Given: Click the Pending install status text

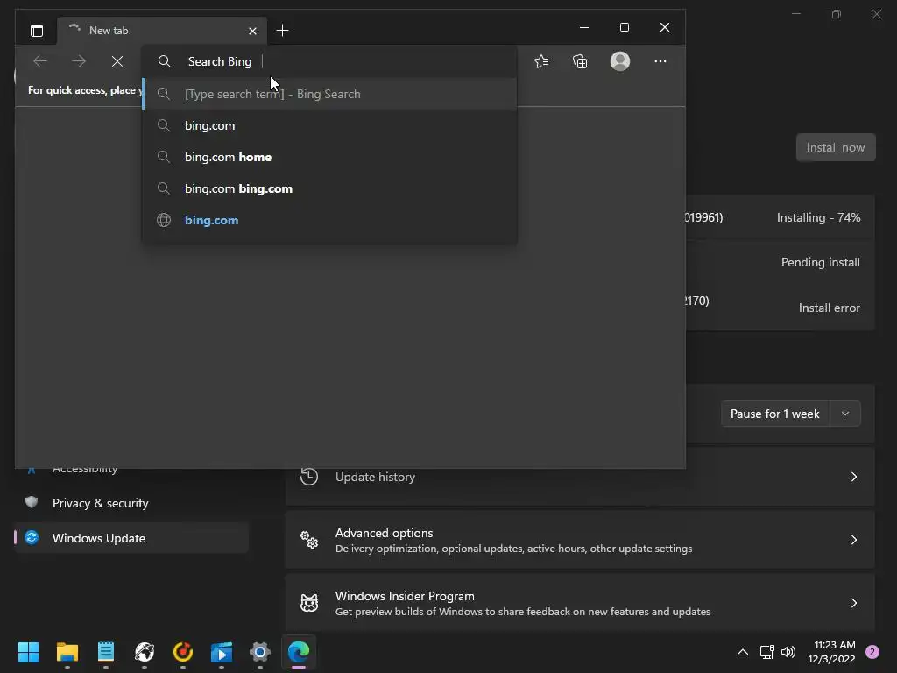Looking at the screenshot, I should tap(820, 262).
